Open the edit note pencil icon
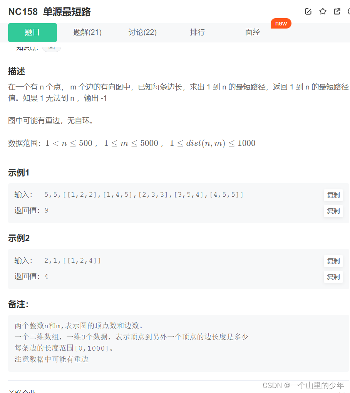350x393 pixels. click(308, 12)
